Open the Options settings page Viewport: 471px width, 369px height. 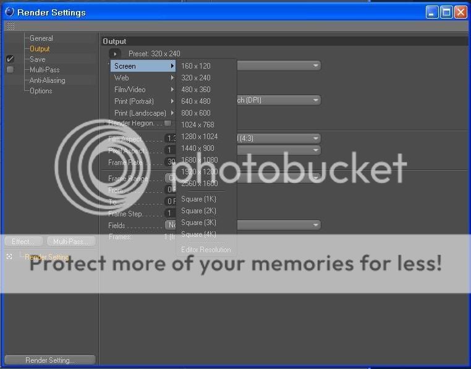pos(41,91)
